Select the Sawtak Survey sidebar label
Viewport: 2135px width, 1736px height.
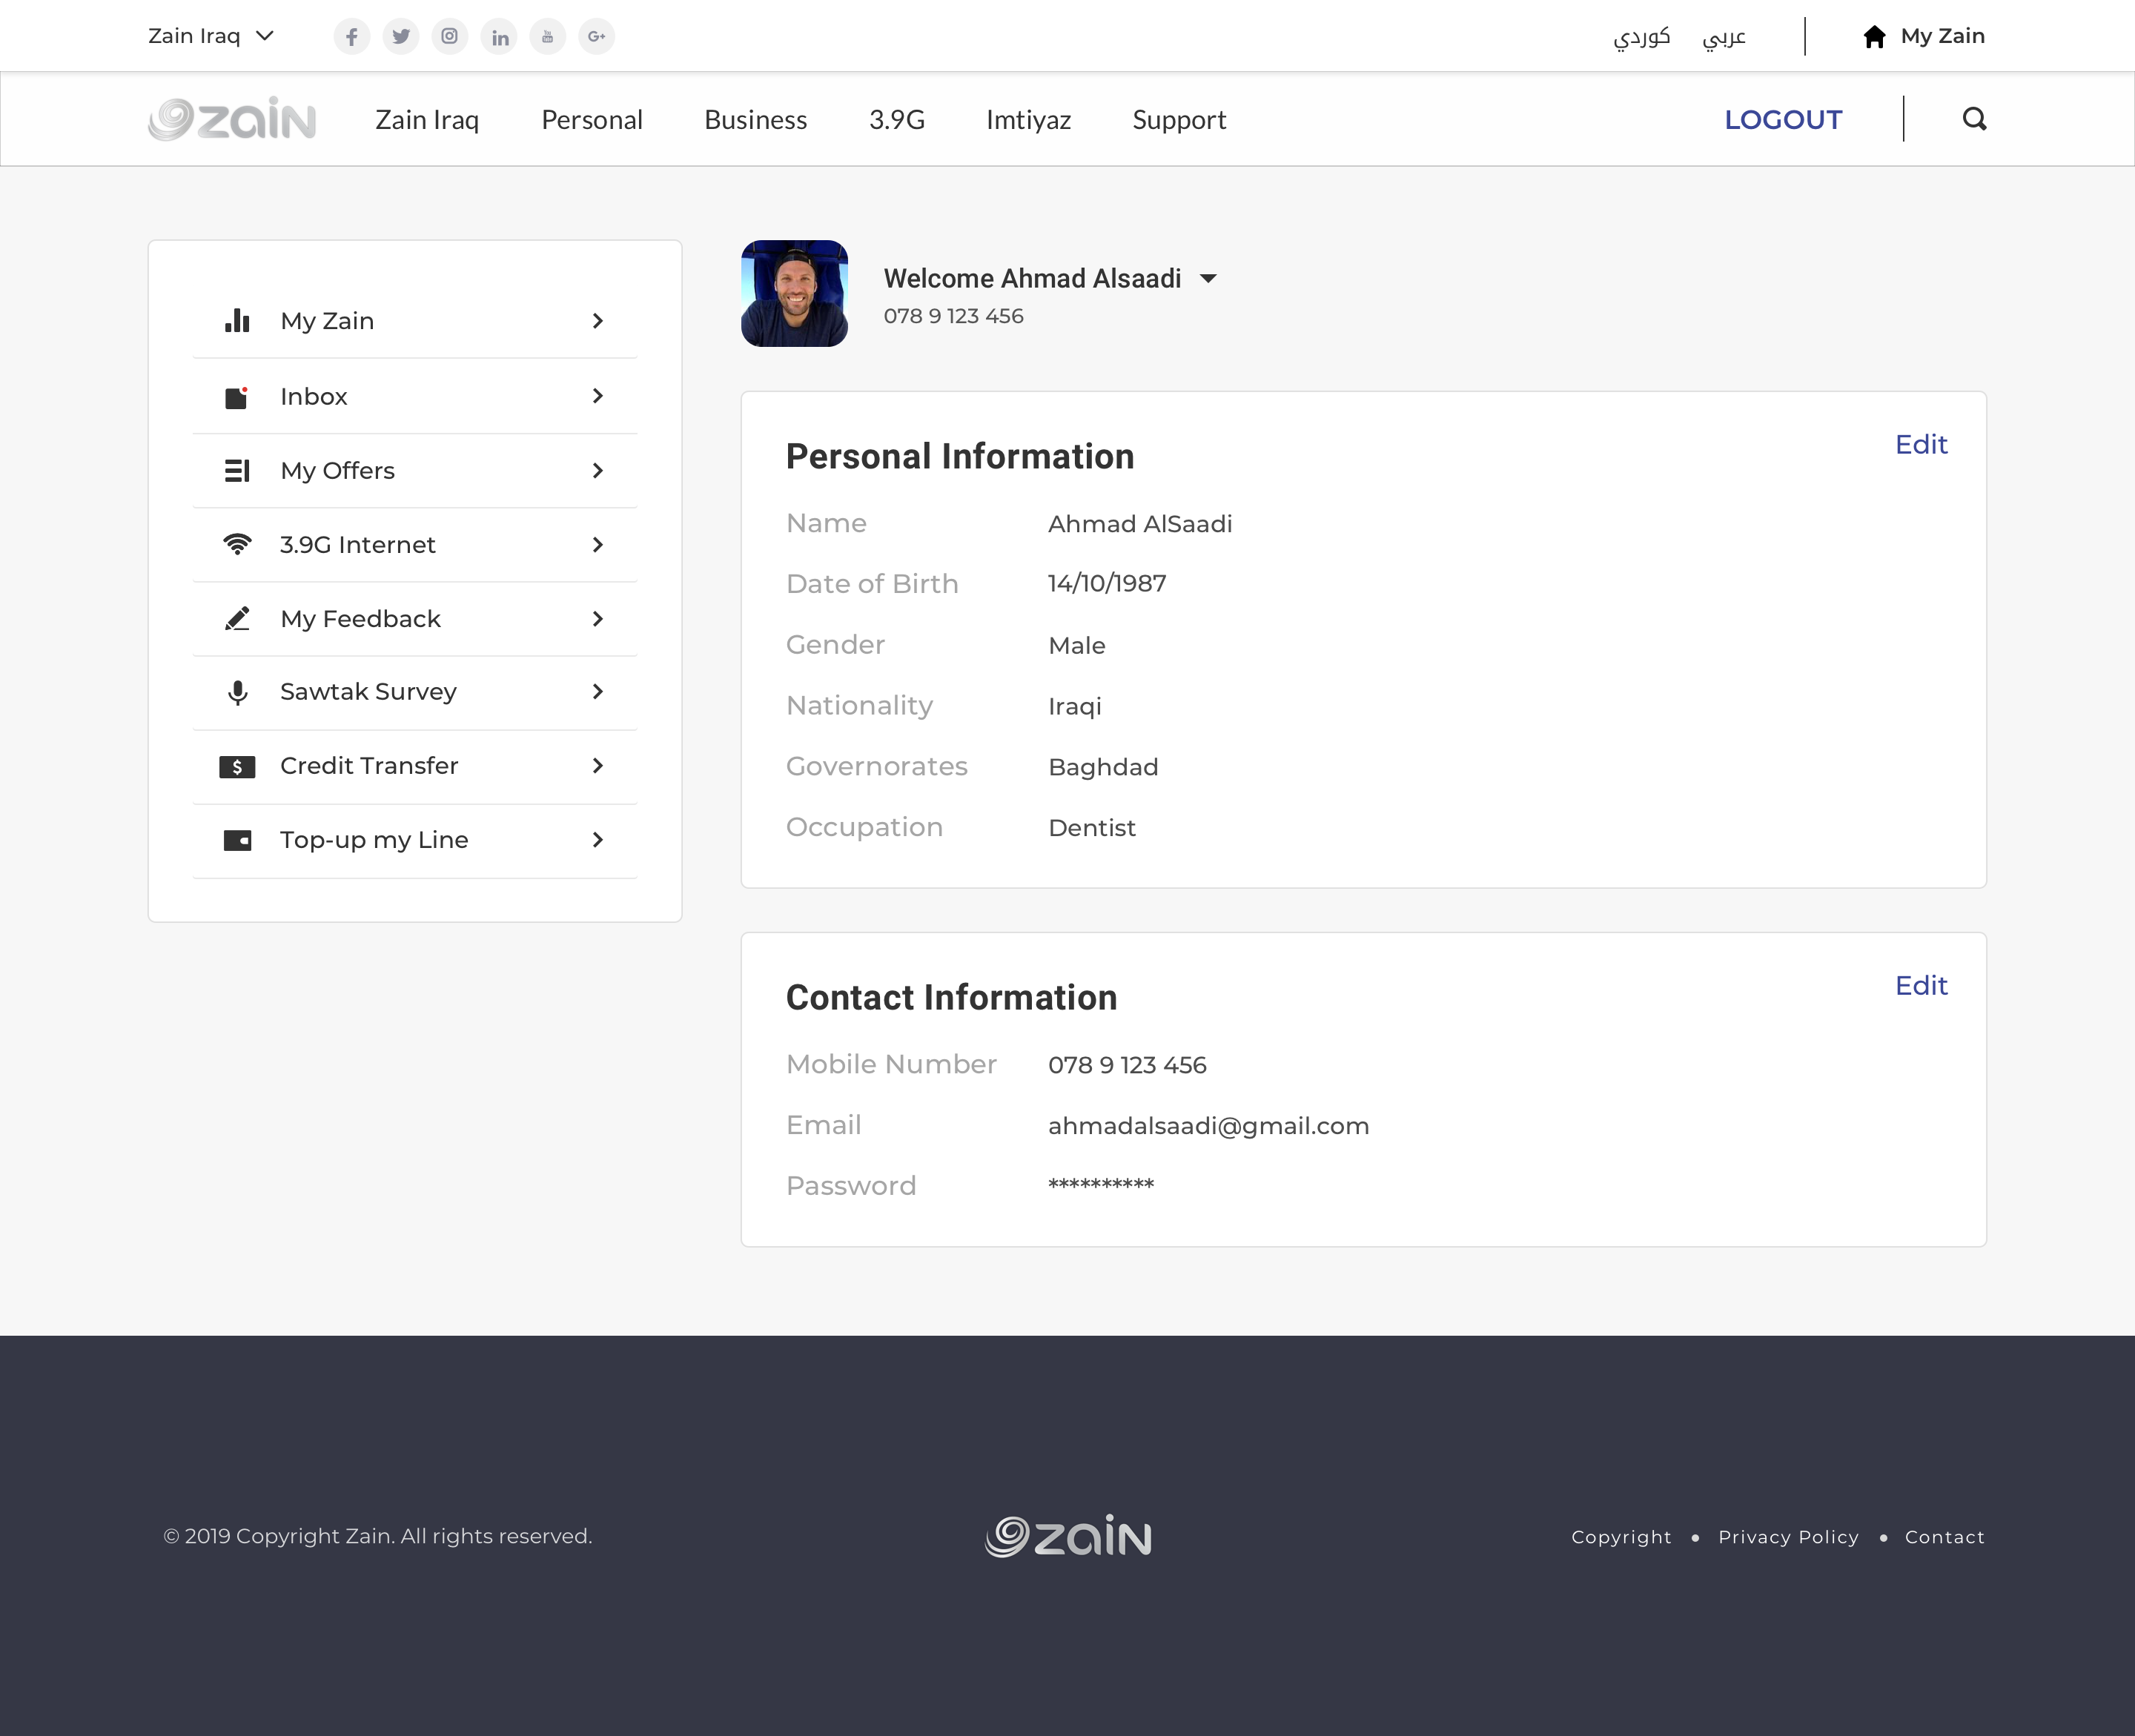coord(368,692)
